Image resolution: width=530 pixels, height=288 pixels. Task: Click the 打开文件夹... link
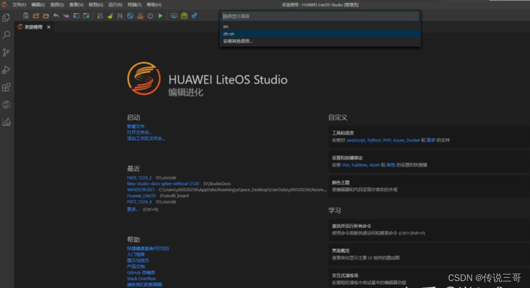139,133
